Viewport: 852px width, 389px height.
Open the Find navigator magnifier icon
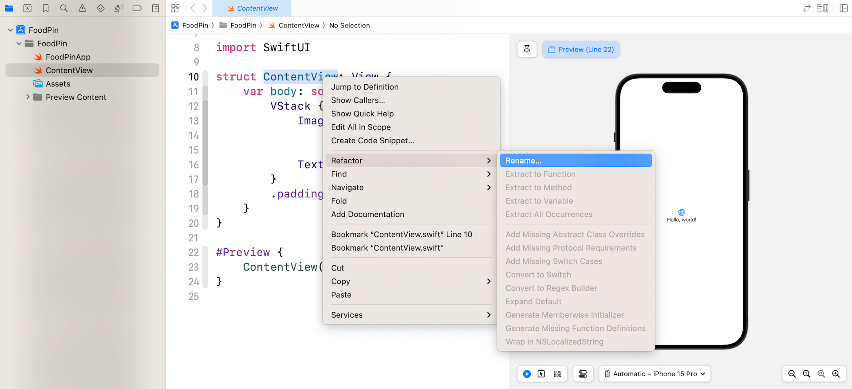click(x=64, y=8)
